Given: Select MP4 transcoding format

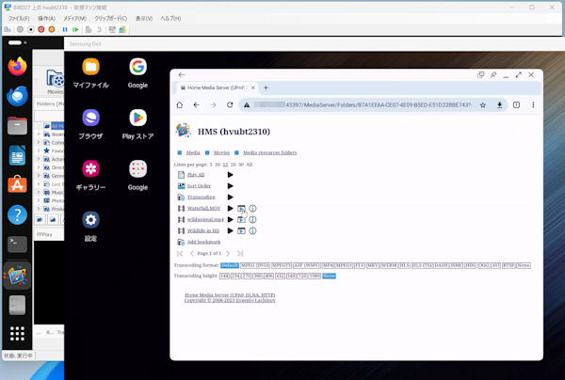Looking at the screenshot, I should [328, 265].
